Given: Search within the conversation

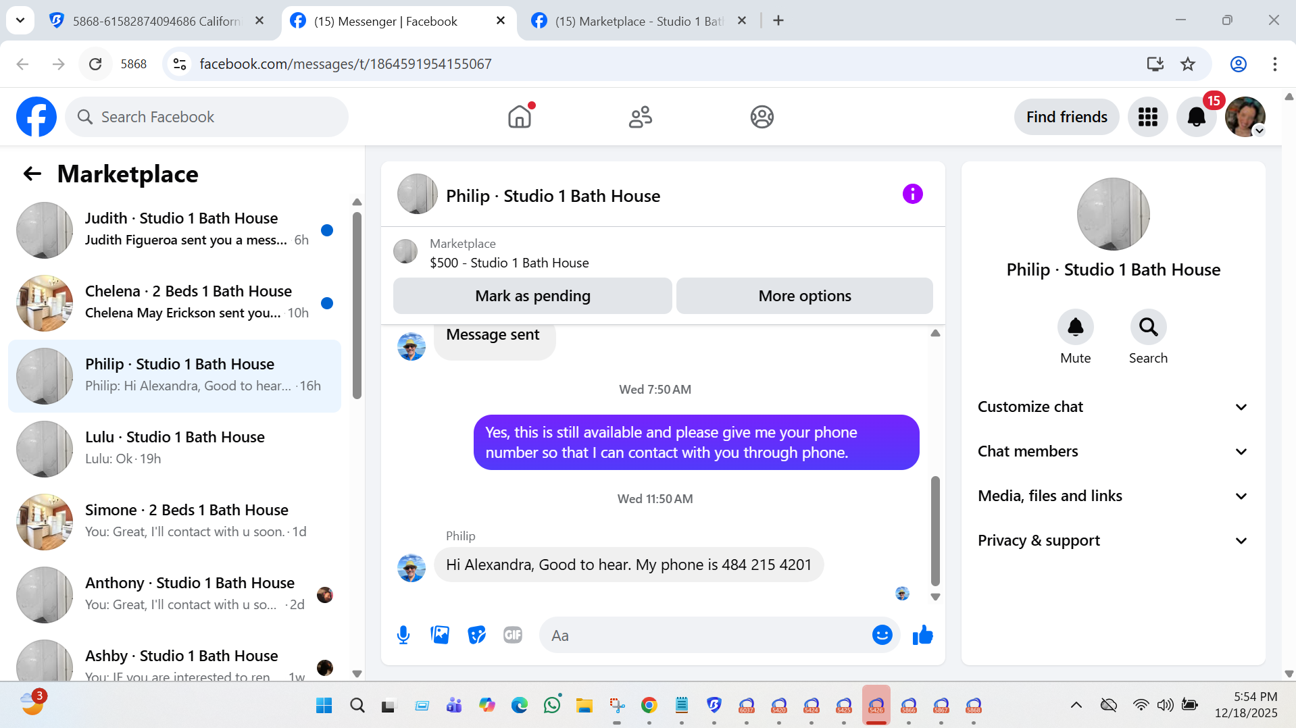Looking at the screenshot, I should [x=1148, y=327].
